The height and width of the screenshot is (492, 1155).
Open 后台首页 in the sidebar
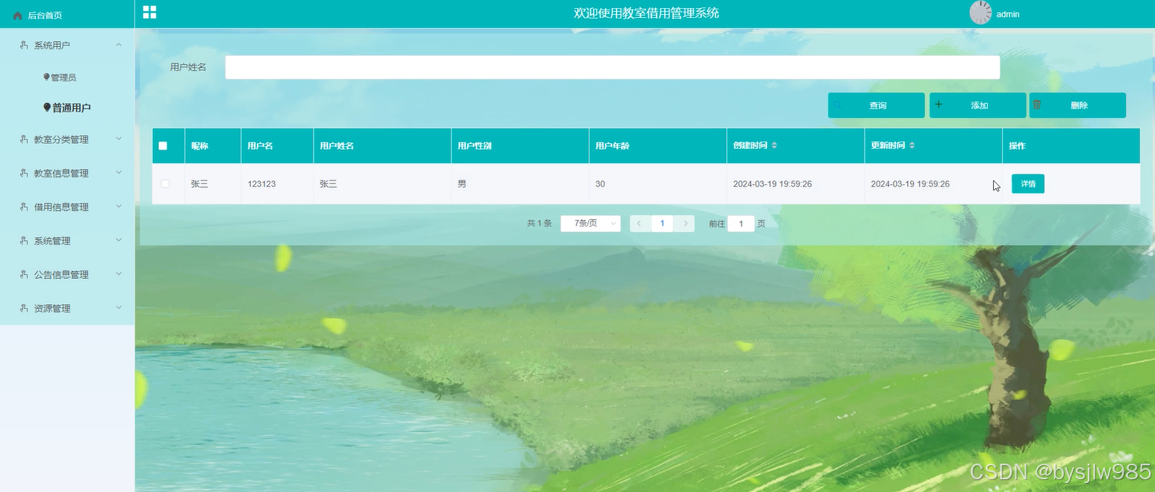tap(67, 15)
